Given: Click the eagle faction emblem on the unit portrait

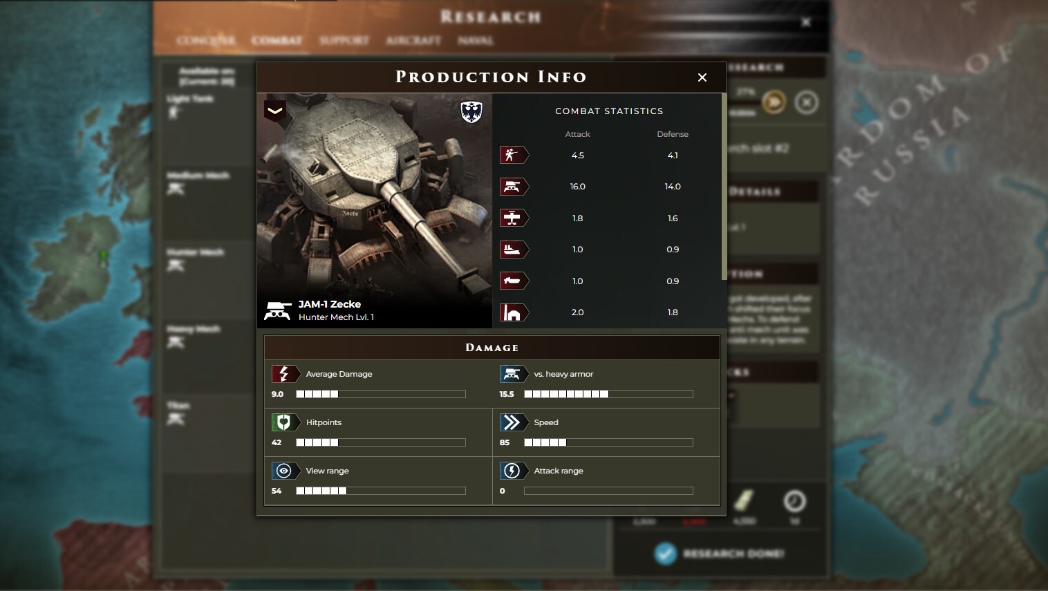Looking at the screenshot, I should (x=472, y=111).
